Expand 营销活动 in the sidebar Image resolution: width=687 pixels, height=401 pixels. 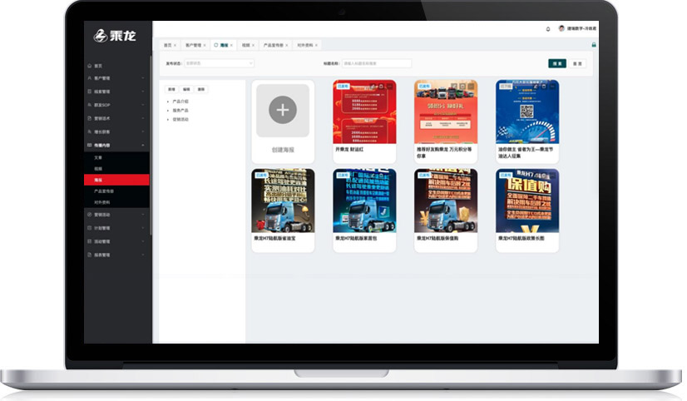pos(116,215)
